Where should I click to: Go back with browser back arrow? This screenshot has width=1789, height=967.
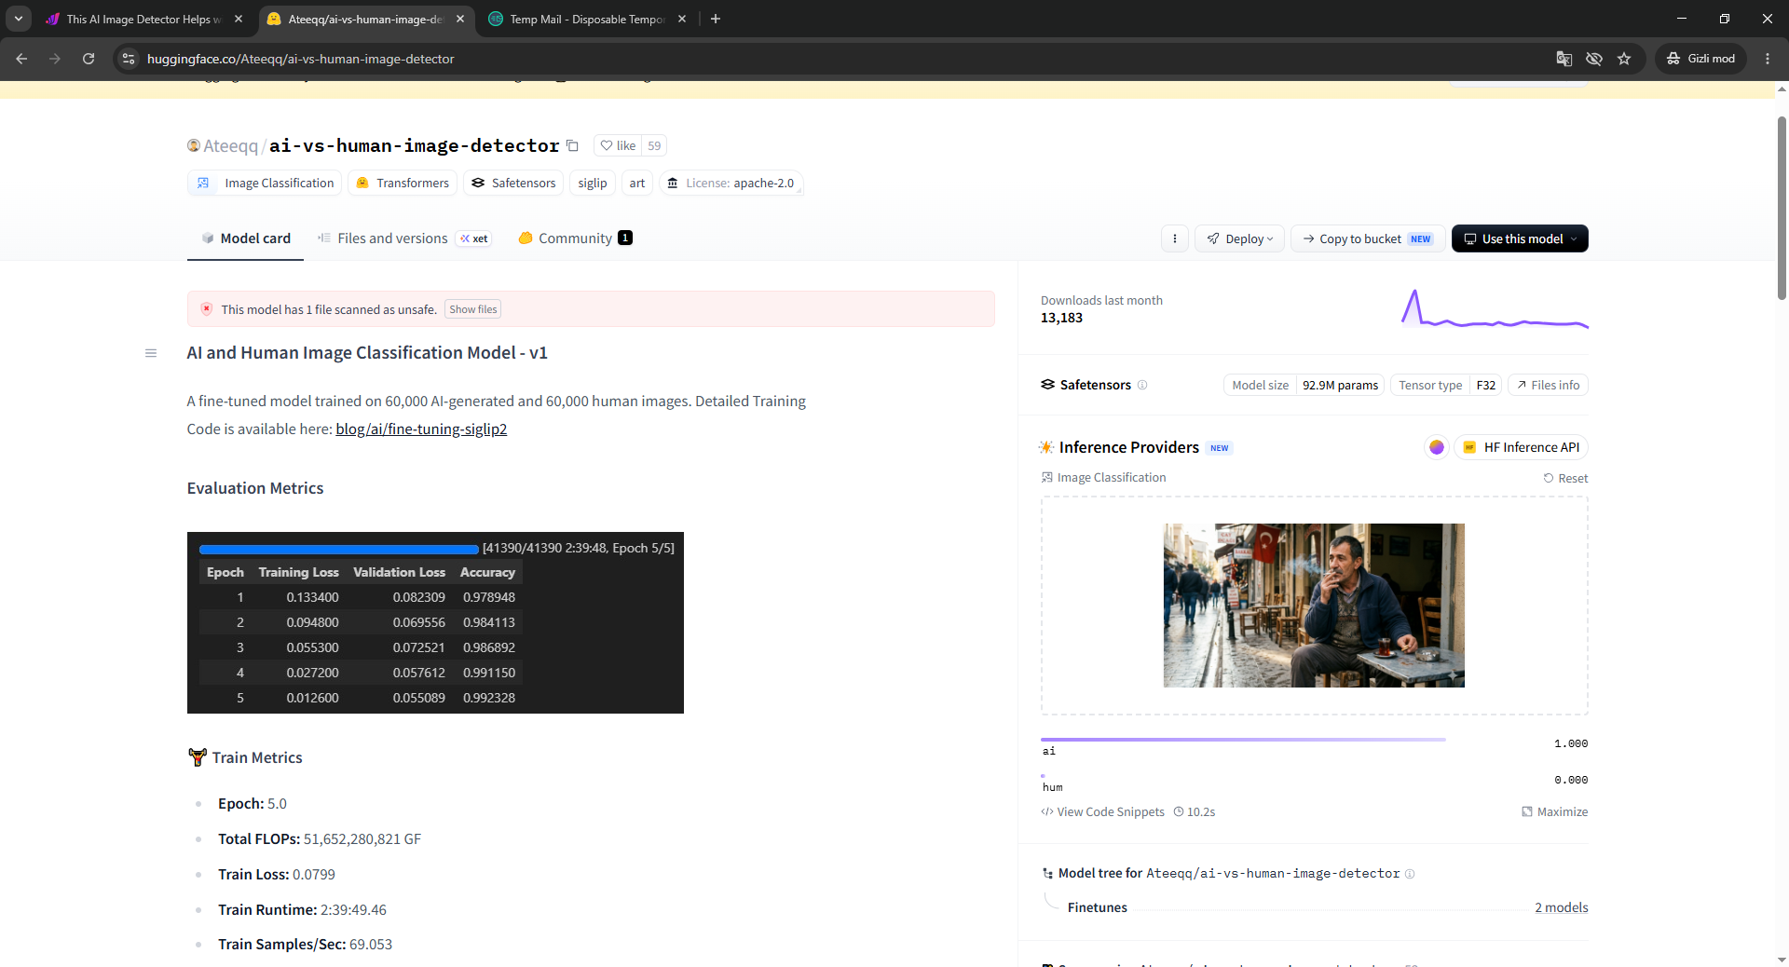[x=21, y=59]
